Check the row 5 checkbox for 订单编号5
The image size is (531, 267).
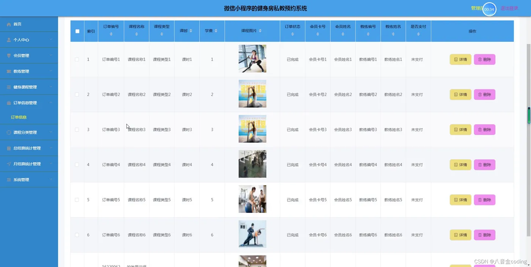tap(77, 200)
